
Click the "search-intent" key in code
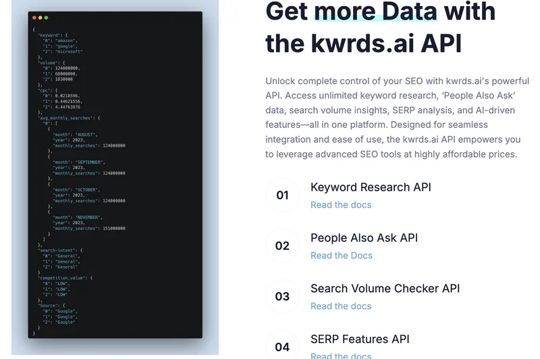(x=57, y=250)
